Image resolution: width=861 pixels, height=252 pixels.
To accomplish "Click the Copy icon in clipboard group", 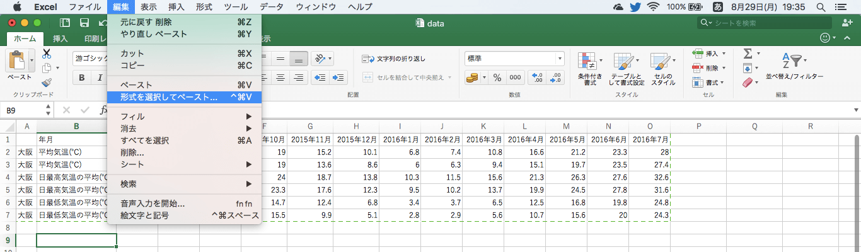I will (x=46, y=68).
